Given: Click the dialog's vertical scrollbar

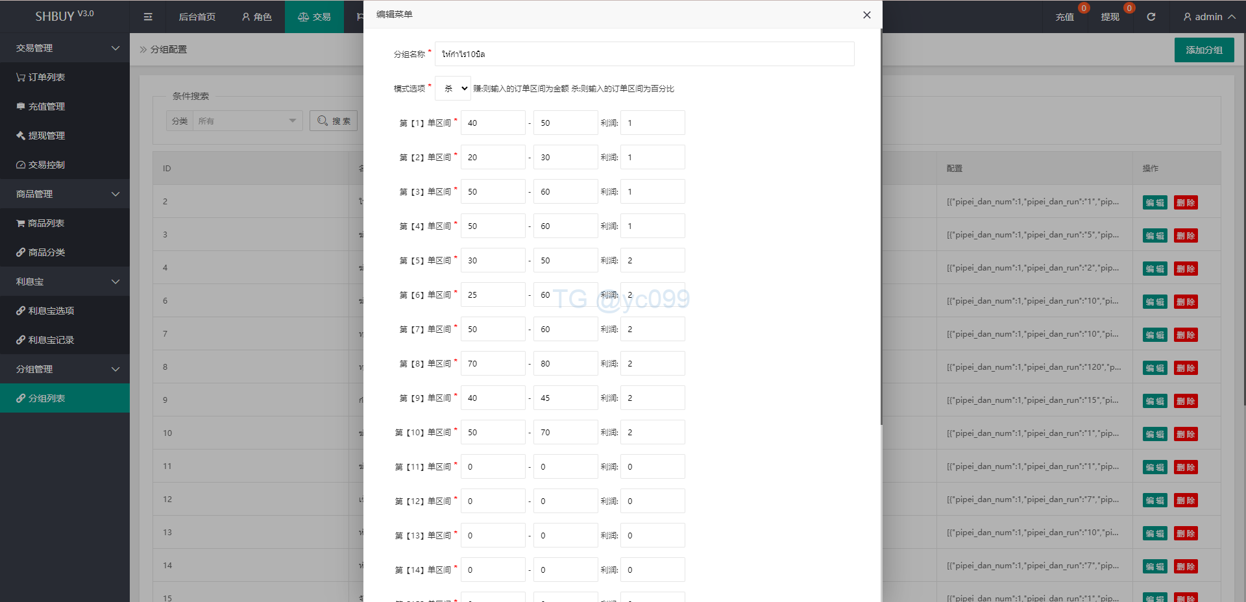Looking at the screenshot, I should tap(881, 227).
